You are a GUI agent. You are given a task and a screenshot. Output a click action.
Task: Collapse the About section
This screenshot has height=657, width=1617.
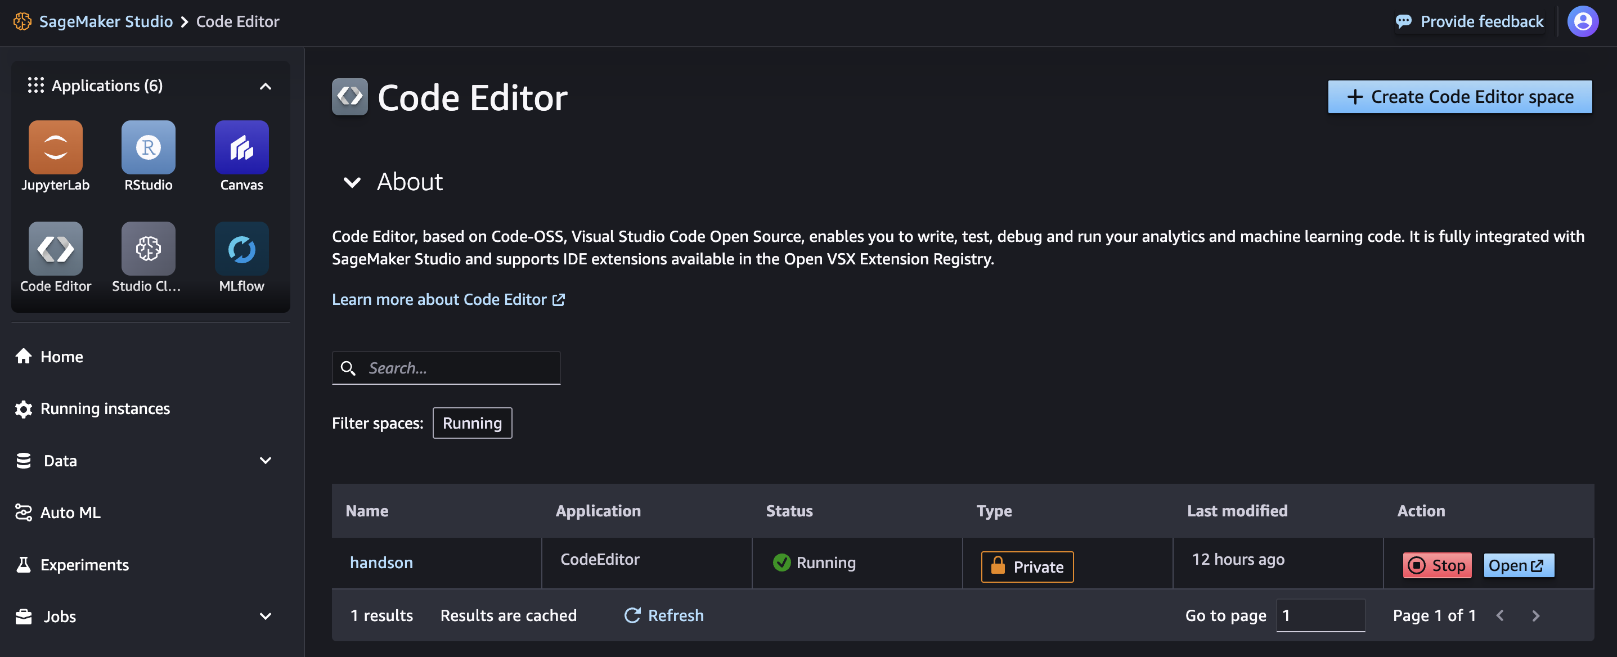pyautogui.click(x=352, y=183)
